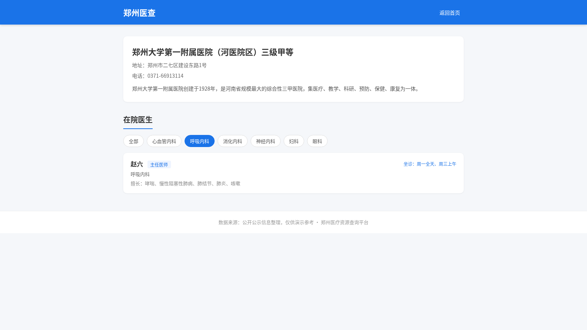Viewport: 587px width, 330px height.
Task: Select the 呼吸内科 filter chip
Action: tap(200, 141)
